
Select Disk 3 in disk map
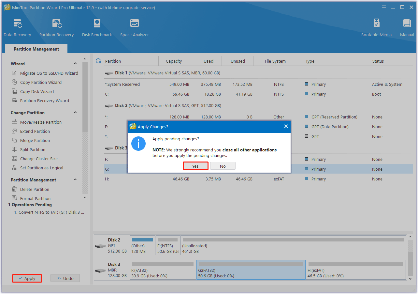coord(111,270)
